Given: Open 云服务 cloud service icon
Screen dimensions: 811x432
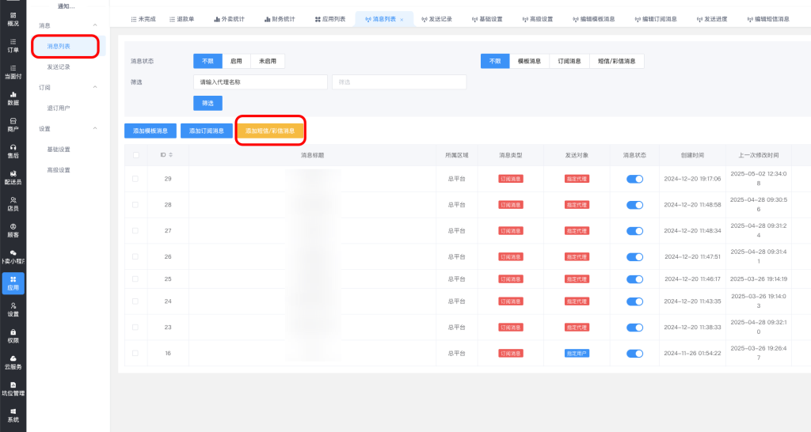Looking at the screenshot, I should point(13,362).
